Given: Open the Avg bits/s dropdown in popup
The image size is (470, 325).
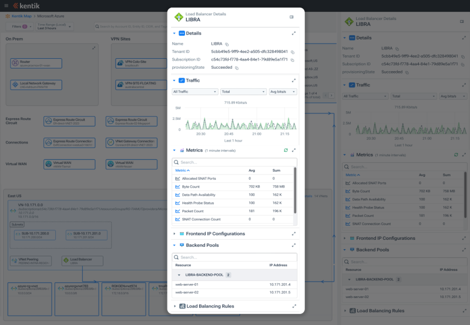Looking at the screenshot, I should click(283, 92).
